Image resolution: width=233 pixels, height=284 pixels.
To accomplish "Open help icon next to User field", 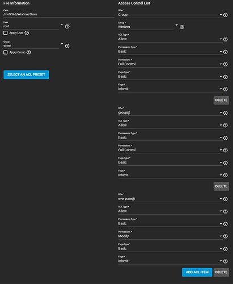I will point(67,27).
